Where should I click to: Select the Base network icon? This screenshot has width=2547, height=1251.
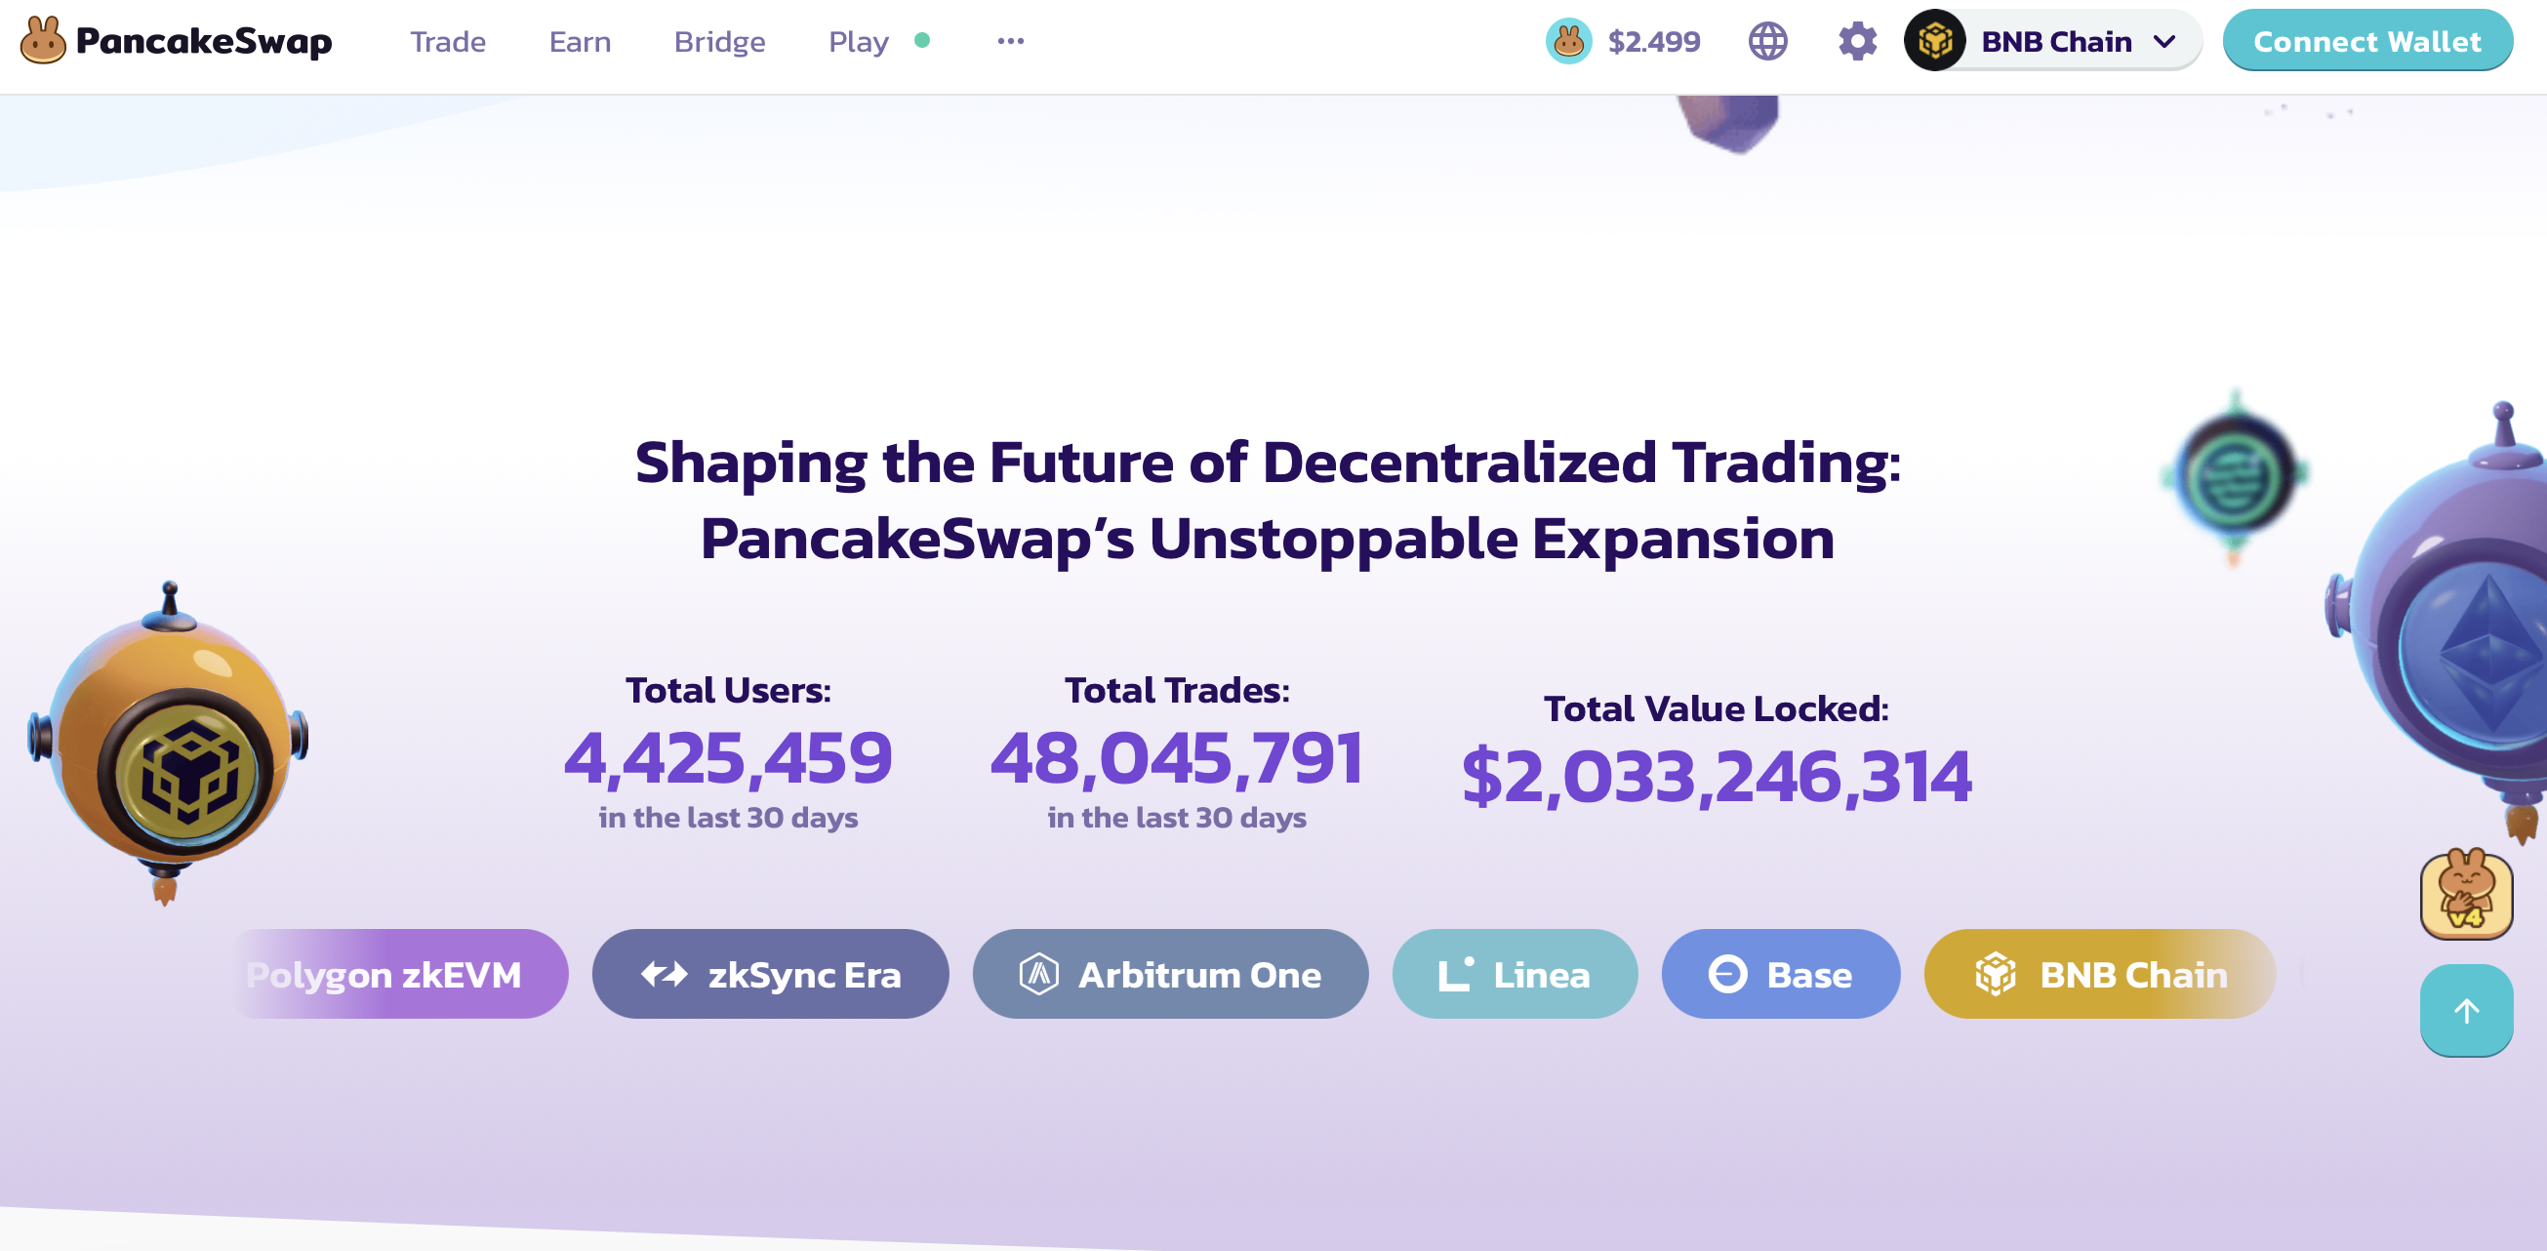(1728, 974)
